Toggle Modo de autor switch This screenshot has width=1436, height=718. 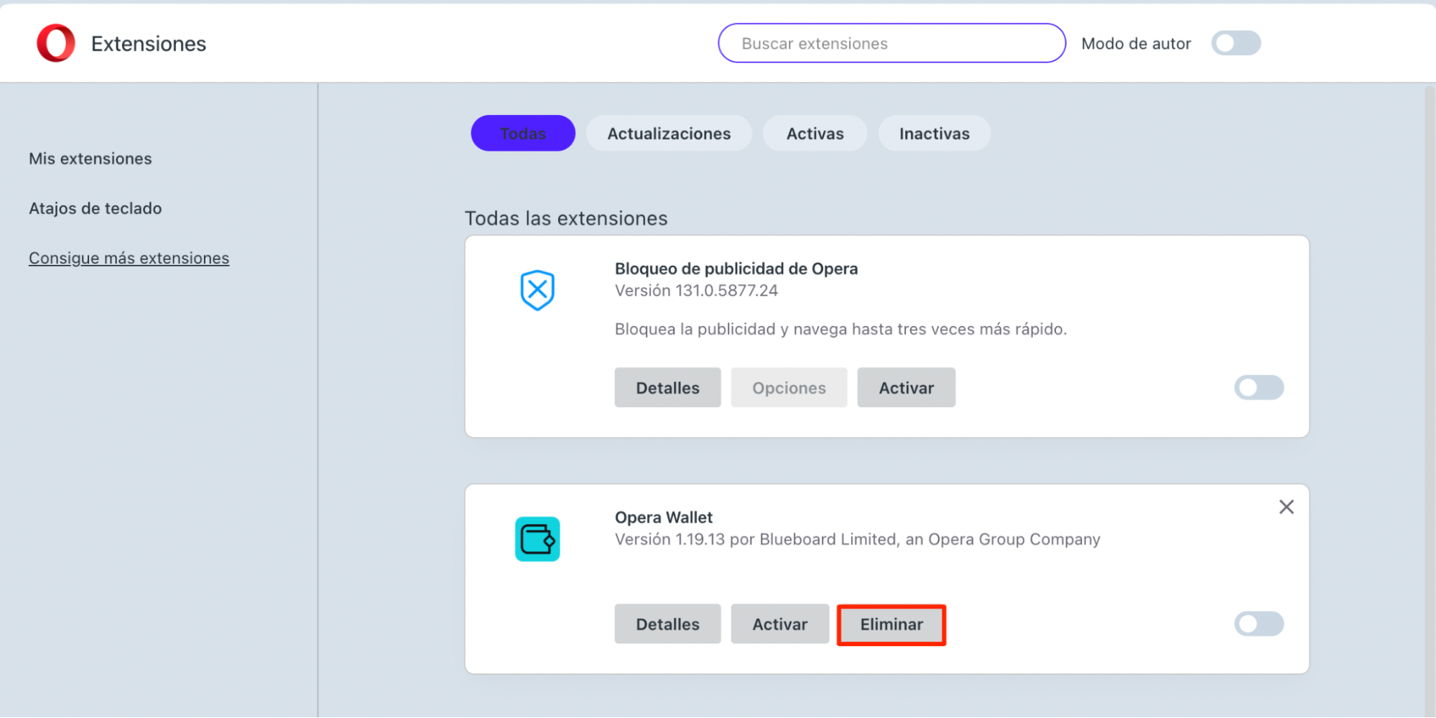tap(1236, 43)
